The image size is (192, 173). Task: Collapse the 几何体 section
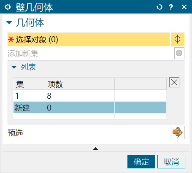pos(9,22)
